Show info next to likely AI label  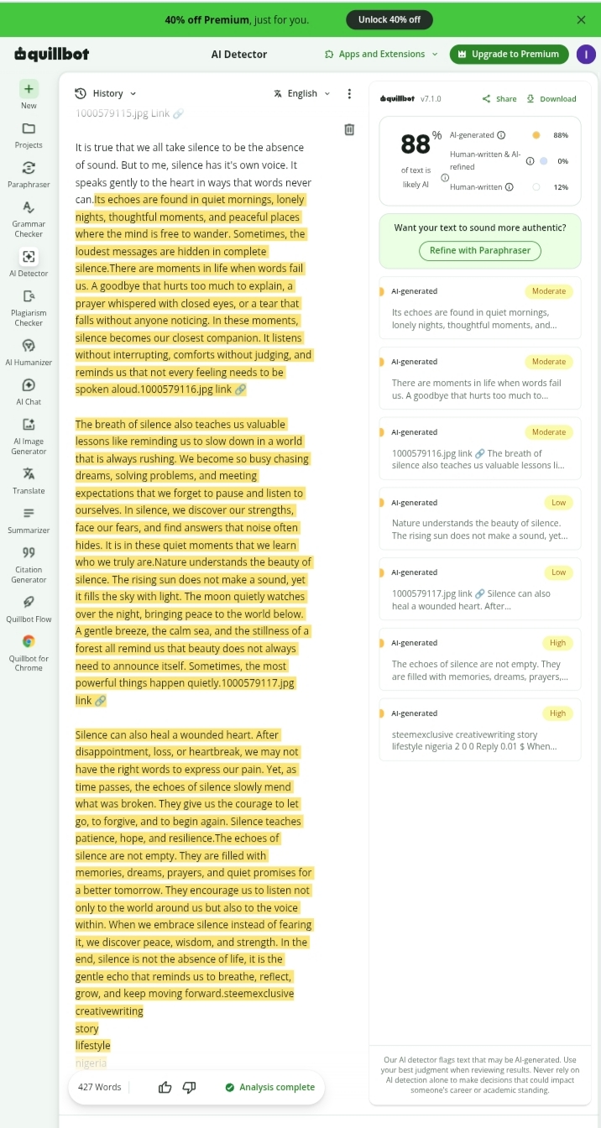coord(445,177)
